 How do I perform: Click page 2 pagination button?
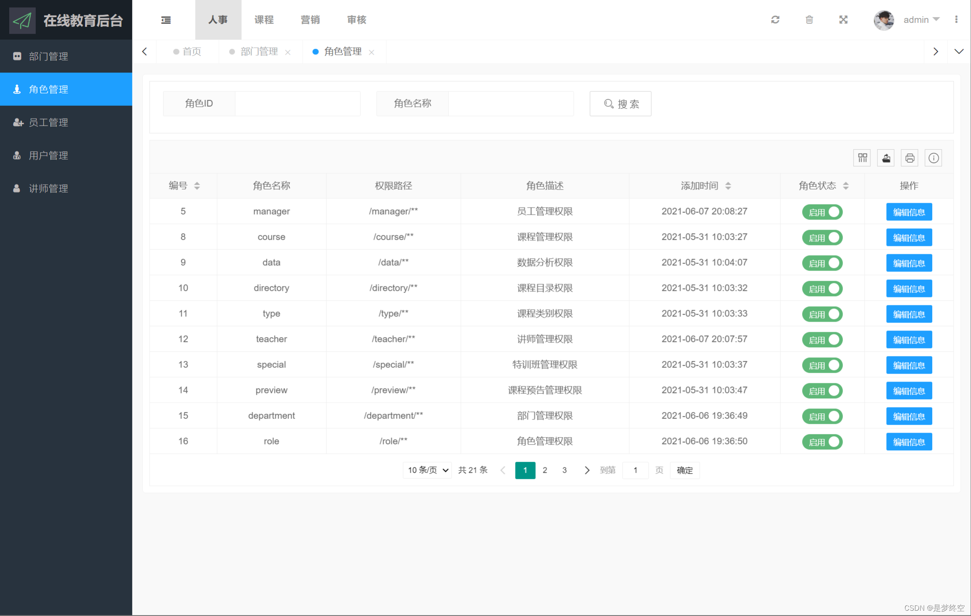click(x=544, y=469)
